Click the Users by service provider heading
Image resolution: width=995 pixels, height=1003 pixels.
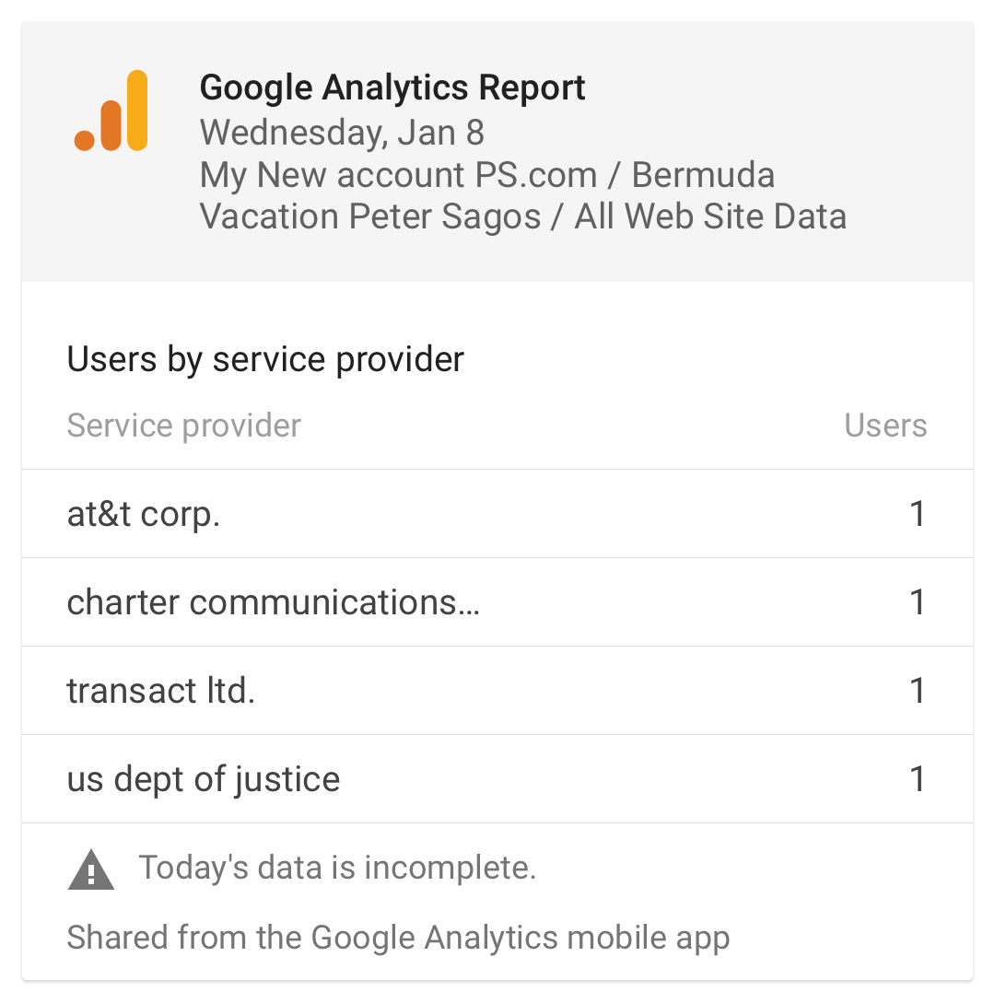[x=265, y=359]
